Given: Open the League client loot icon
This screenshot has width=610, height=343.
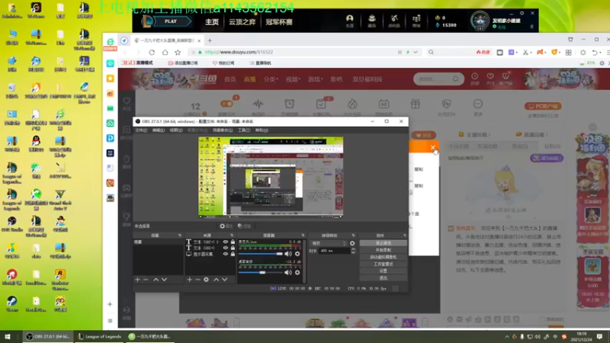Looking at the screenshot, I should click(393, 21).
